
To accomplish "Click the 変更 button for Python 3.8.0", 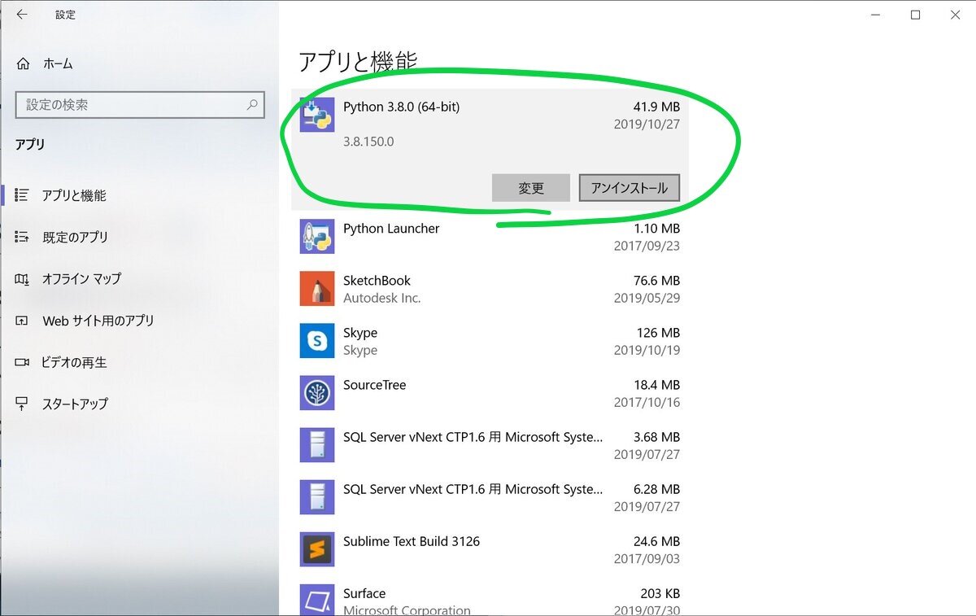I will tap(530, 188).
